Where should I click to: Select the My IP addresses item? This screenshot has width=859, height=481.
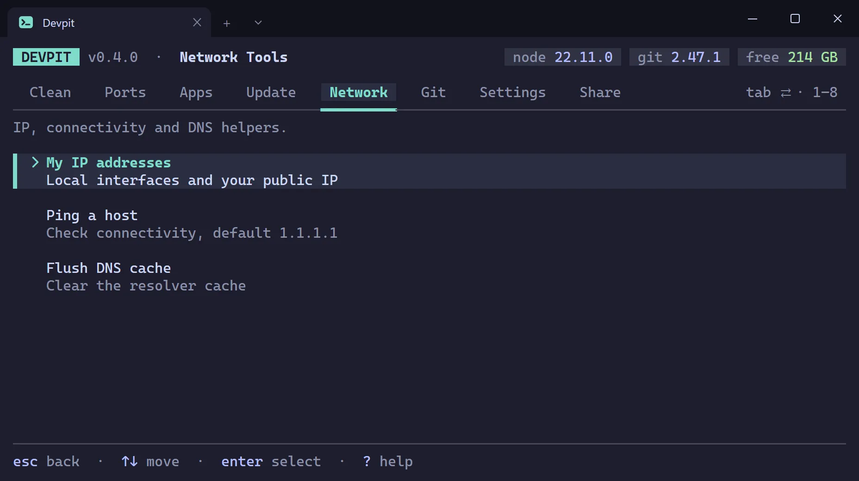click(x=429, y=171)
